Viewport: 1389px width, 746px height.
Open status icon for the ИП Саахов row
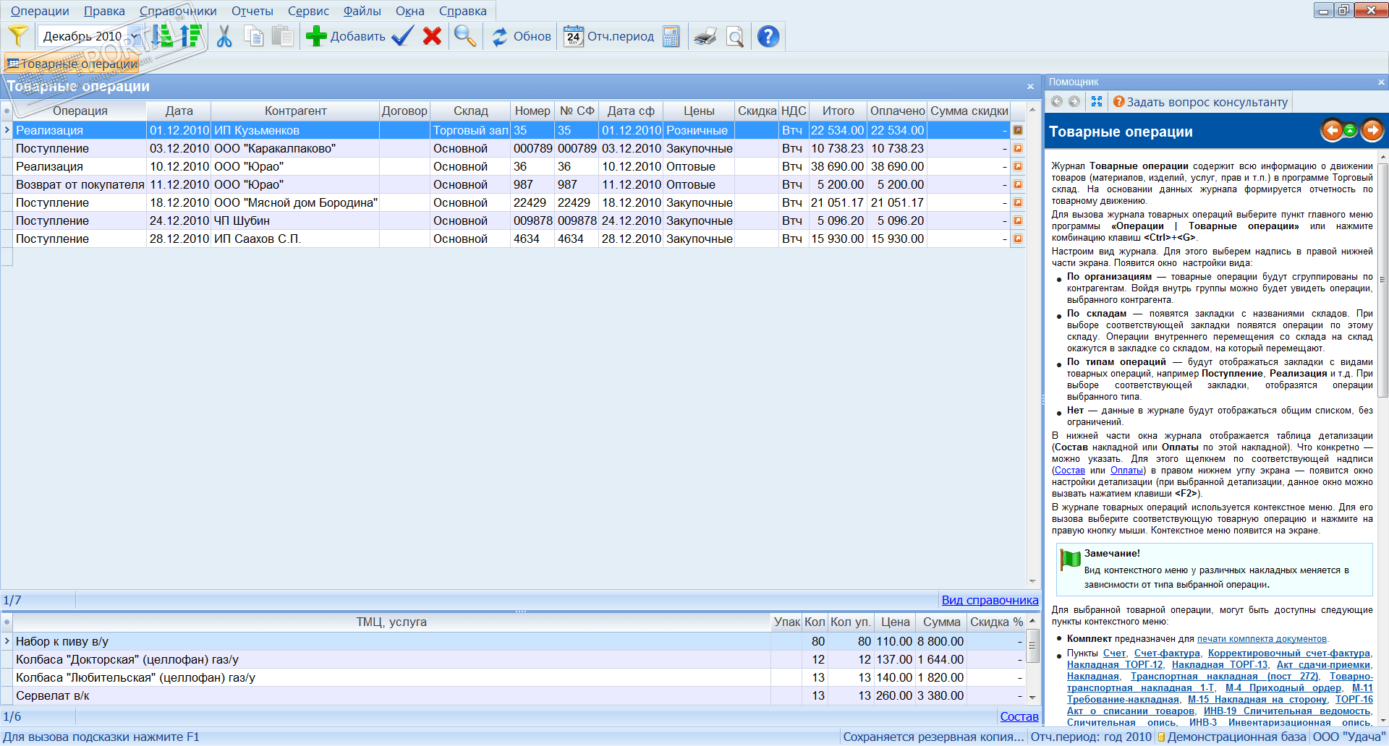1018,239
